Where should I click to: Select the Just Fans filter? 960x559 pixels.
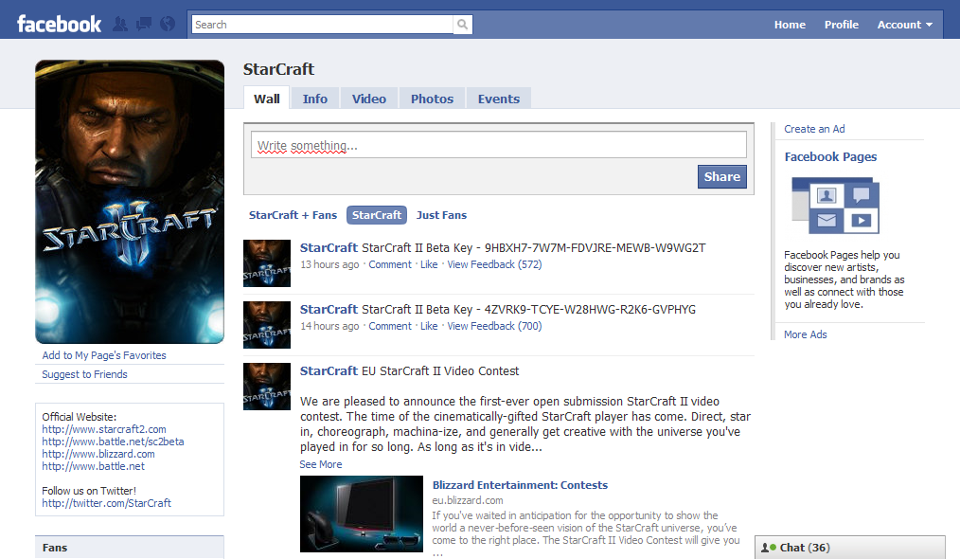pos(441,215)
